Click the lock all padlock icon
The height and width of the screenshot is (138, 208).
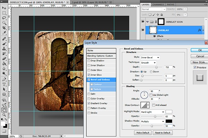coord(162,15)
